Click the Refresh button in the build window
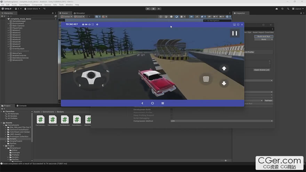Viewport: 306px width, 172px height. [x=268, y=101]
